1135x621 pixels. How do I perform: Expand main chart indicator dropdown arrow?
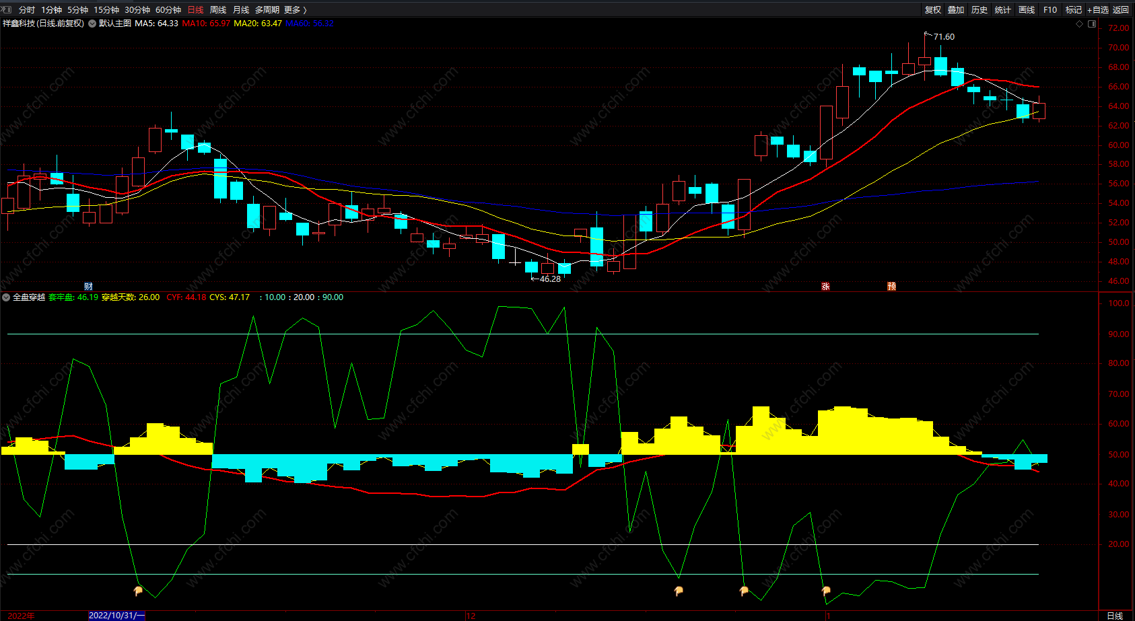tap(92, 24)
